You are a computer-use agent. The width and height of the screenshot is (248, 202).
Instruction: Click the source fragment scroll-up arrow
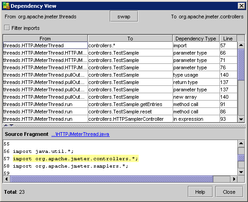(x=241, y=144)
